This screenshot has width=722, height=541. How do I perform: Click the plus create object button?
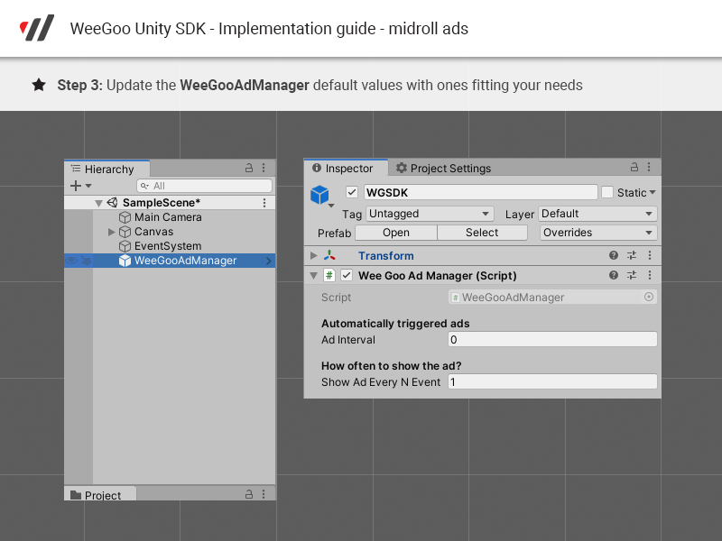point(76,186)
